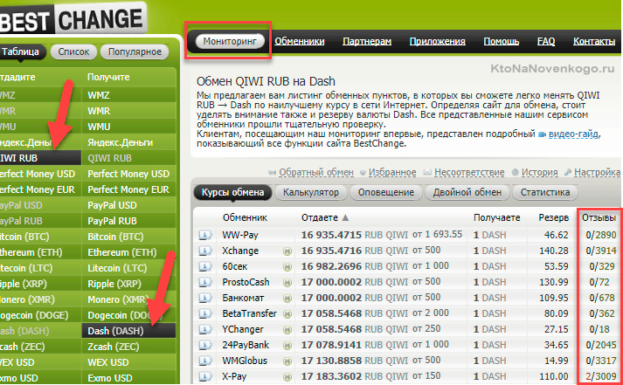The height and width of the screenshot is (385, 623).
Task: Click the Избранное link
Action: (x=392, y=172)
